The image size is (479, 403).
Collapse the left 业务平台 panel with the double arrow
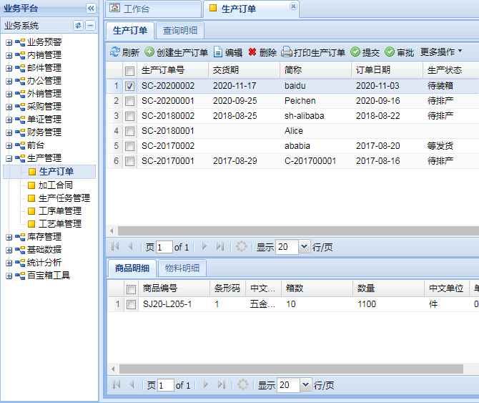pyautogui.click(x=91, y=8)
